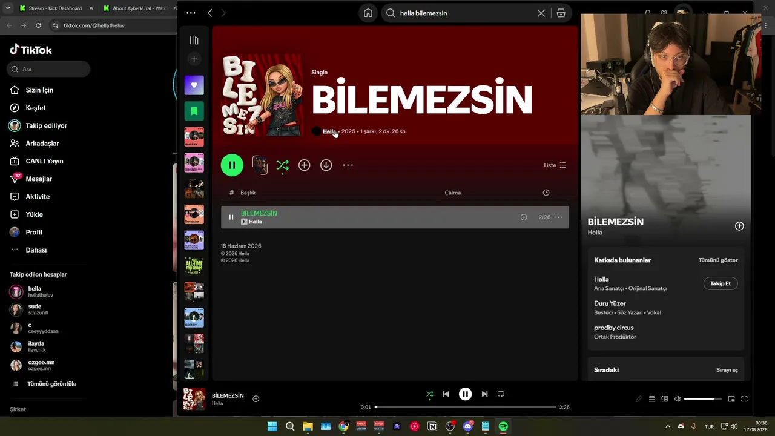Open Spotify three-dot app menu
Screen dimensions: 775x436
click(191, 13)
